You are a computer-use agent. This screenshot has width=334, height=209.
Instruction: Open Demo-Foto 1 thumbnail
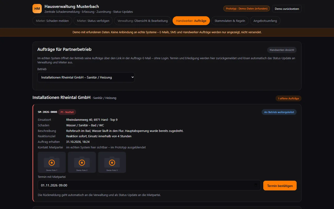[x=52, y=162]
